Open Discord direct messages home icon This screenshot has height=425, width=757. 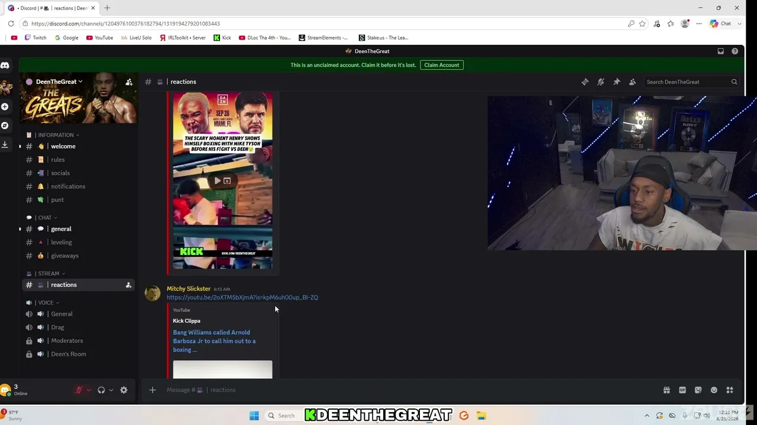5,66
